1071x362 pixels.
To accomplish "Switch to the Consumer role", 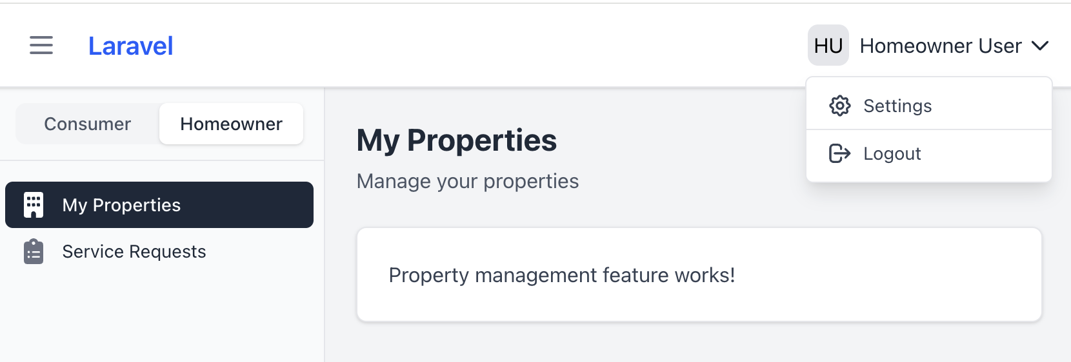I will pos(88,124).
